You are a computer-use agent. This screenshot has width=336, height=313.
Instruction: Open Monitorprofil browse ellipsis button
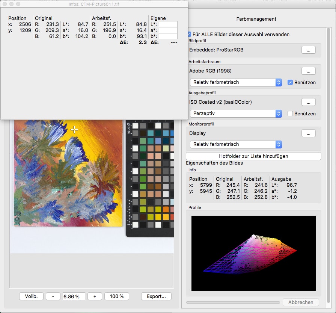click(x=308, y=133)
